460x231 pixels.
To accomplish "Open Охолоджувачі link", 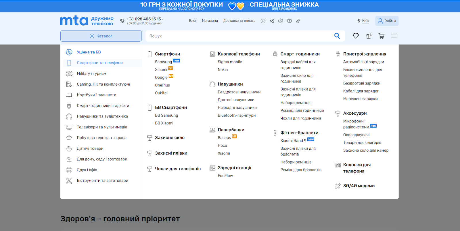I will point(356,135).
